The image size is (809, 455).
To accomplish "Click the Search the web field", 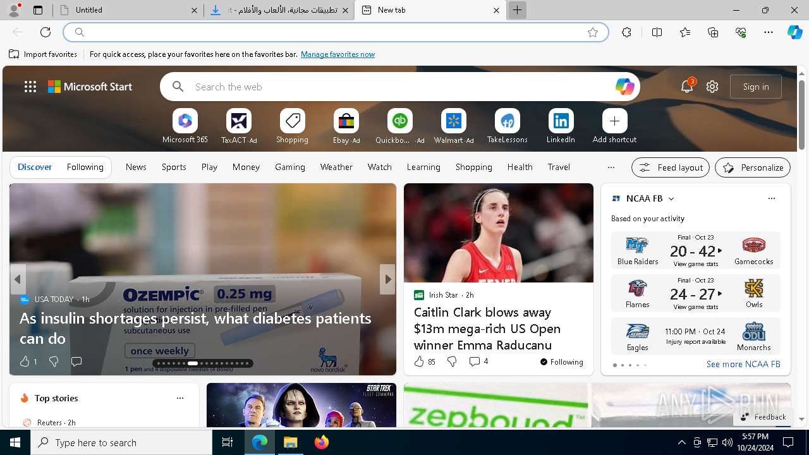I will (x=399, y=87).
